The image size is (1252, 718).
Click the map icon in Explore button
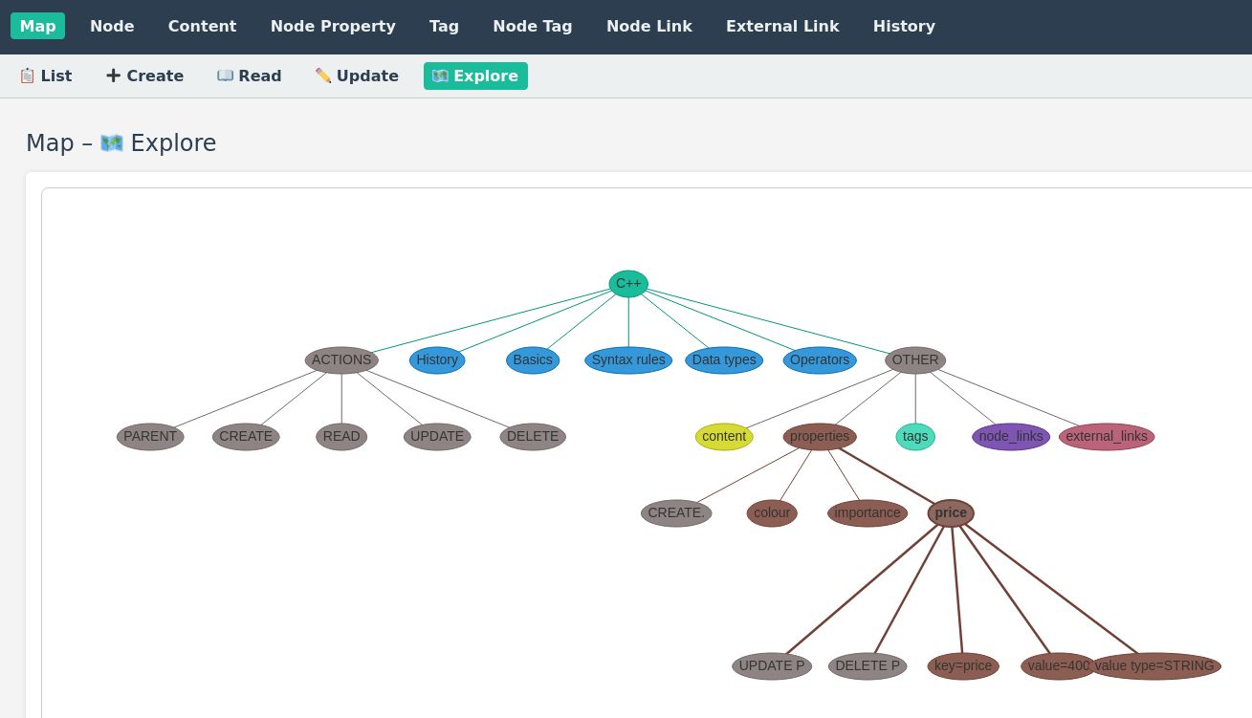440,76
